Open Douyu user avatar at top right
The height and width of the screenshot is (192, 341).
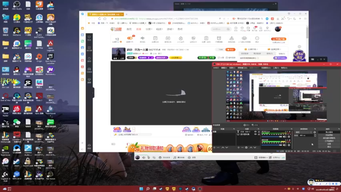[x=278, y=29]
